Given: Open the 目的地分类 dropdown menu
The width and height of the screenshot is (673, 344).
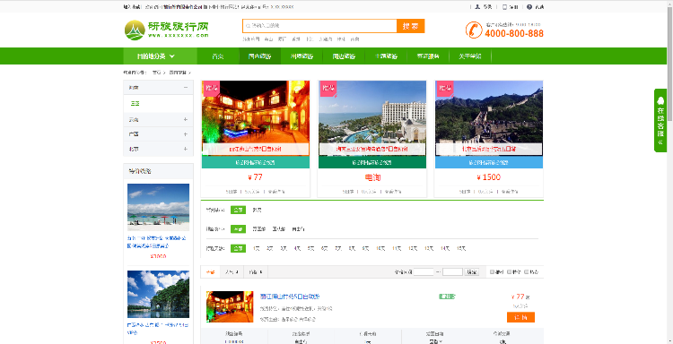Looking at the screenshot, I should coord(160,56).
